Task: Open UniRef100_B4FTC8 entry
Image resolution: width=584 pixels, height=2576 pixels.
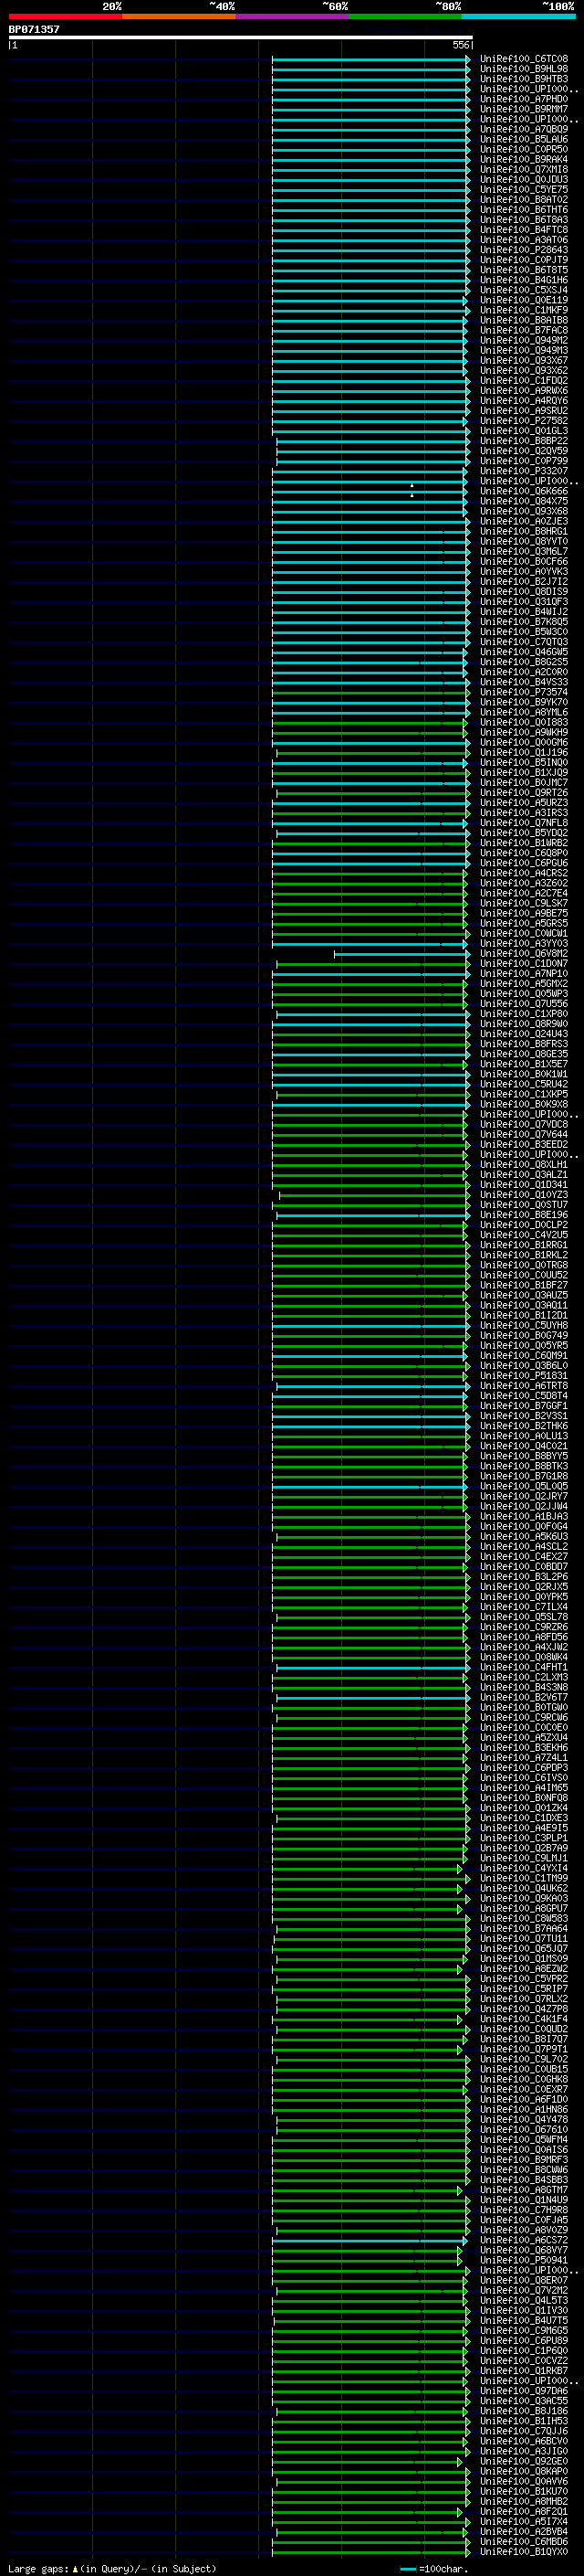Action: pyautogui.click(x=523, y=230)
